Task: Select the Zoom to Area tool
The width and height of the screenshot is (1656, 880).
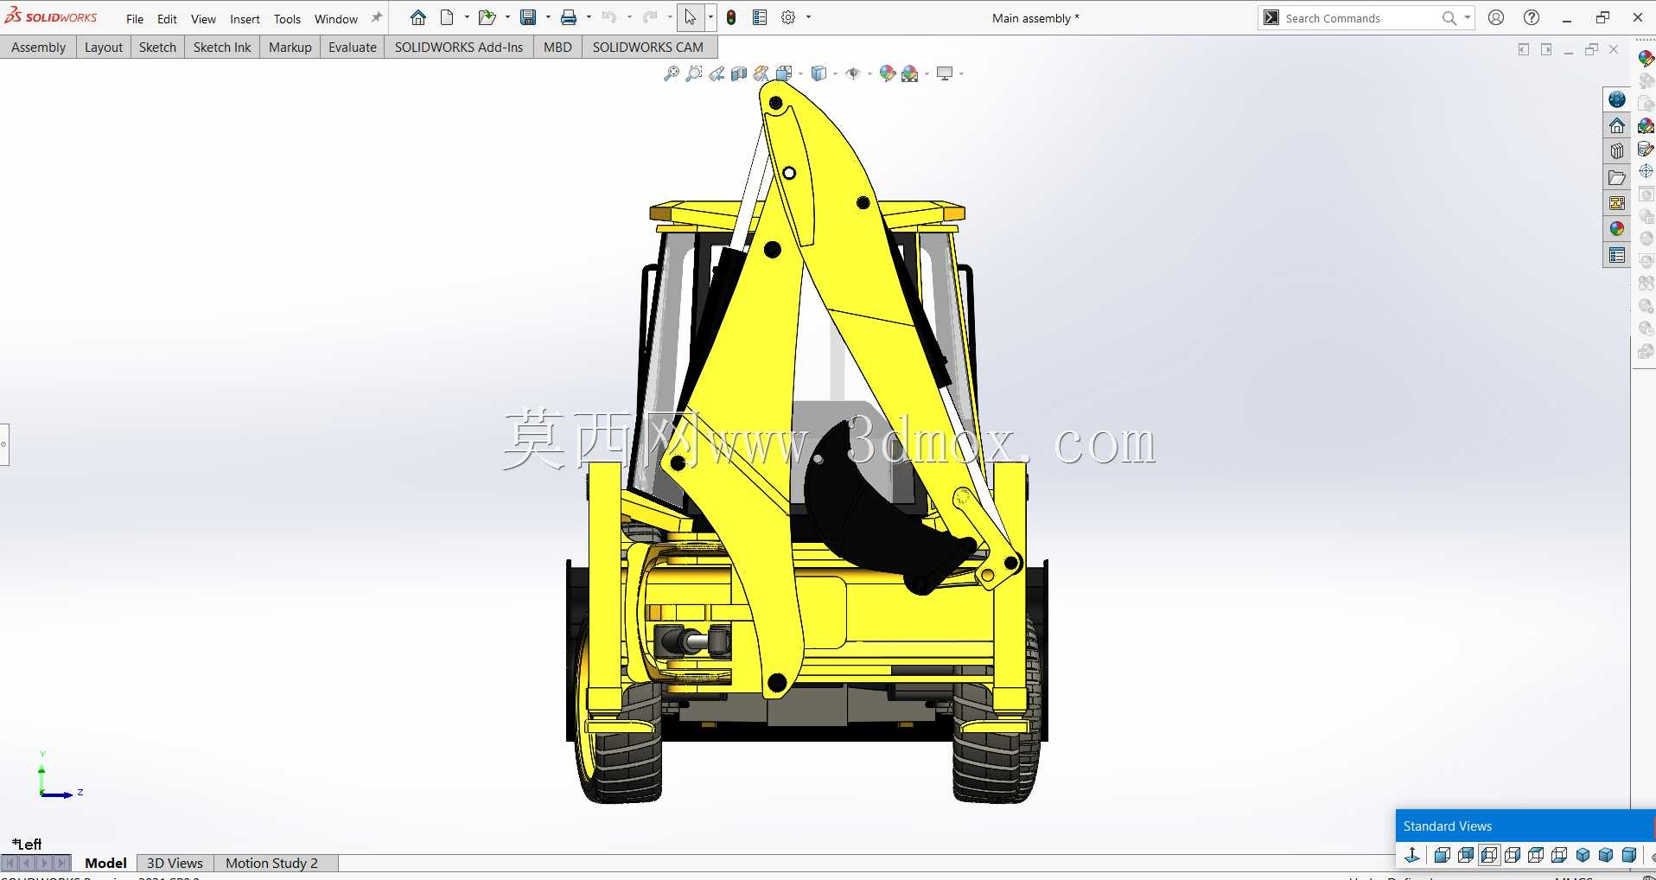Action: (693, 73)
